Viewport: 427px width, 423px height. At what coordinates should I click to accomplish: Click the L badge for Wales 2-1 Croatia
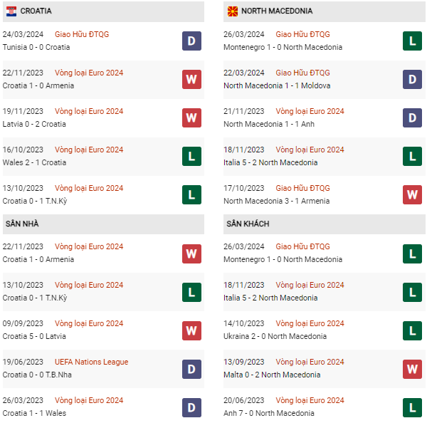pos(191,156)
